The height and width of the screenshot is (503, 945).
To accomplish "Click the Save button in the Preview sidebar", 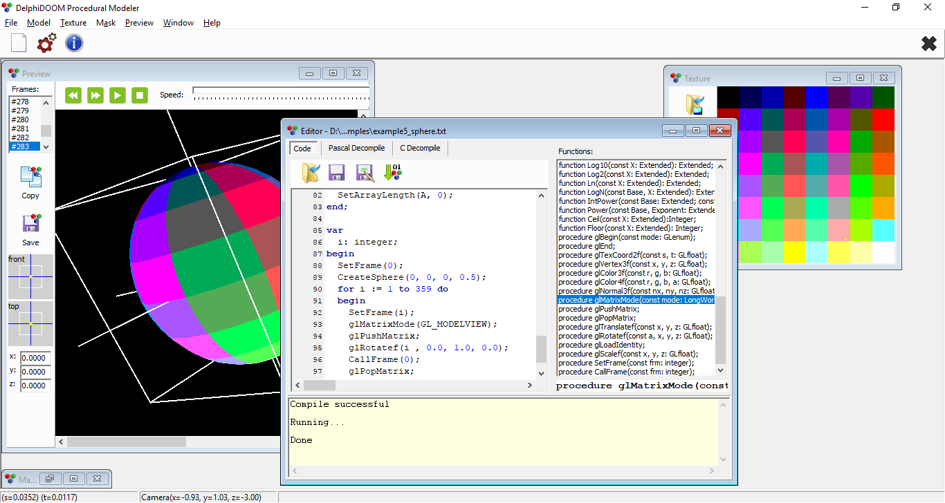I will pos(30,228).
